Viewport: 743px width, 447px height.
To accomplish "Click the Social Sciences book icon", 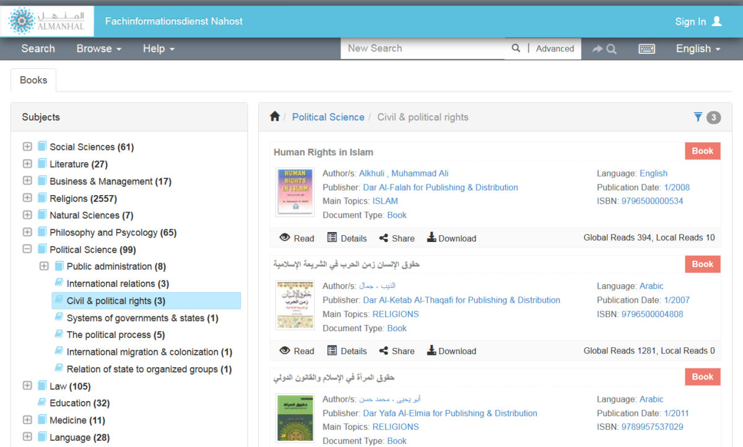I will 42,147.
